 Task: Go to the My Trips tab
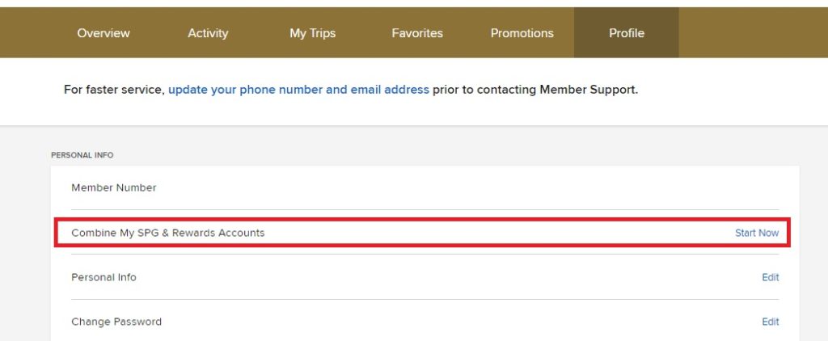(312, 33)
